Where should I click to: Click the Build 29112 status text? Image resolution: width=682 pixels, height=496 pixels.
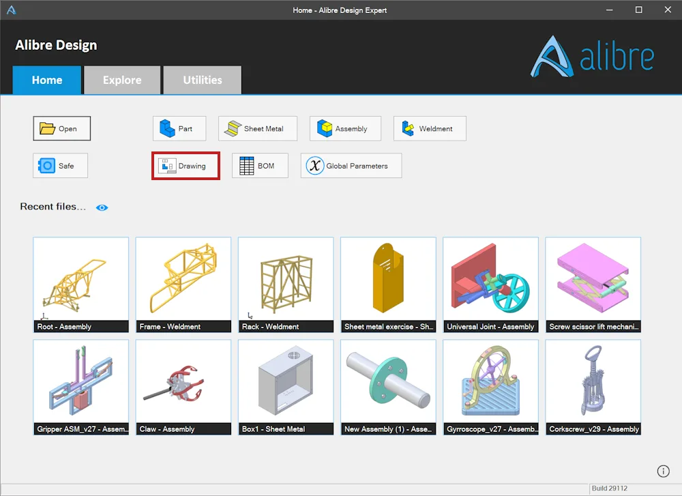[609, 488]
